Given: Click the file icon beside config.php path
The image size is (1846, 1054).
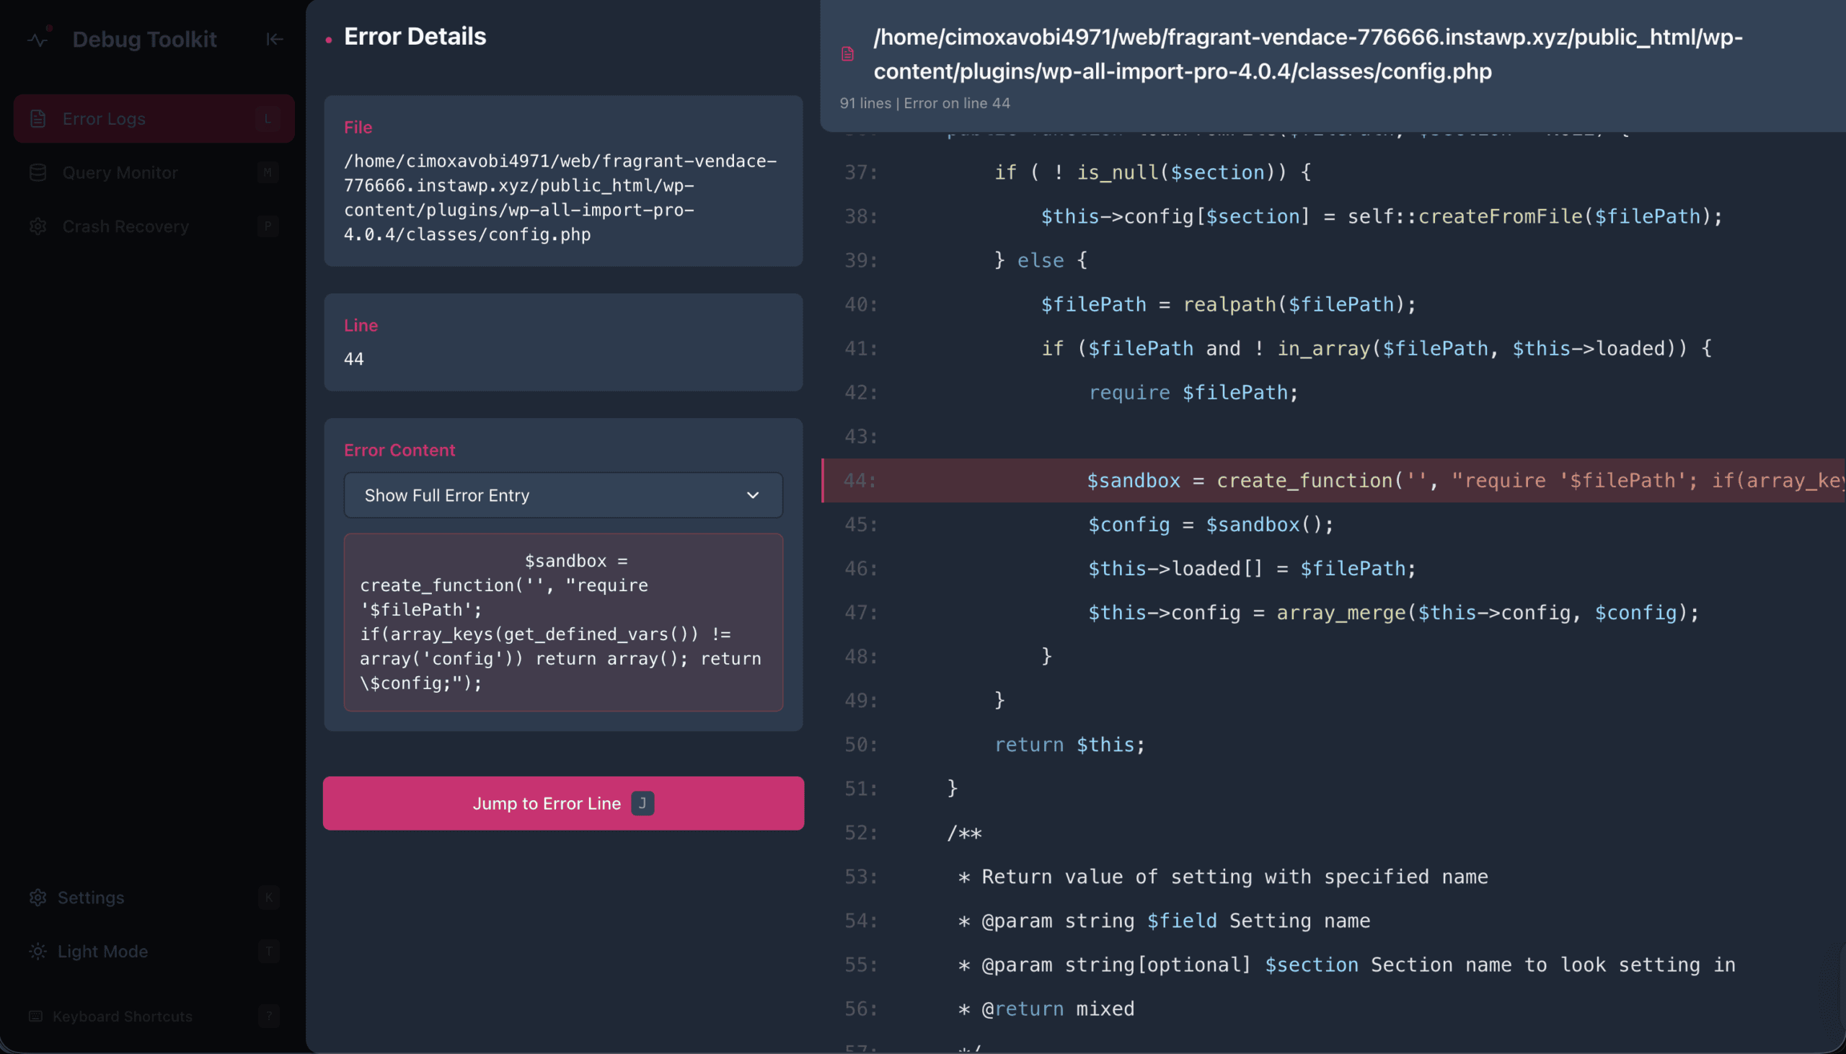Looking at the screenshot, I should 847,54.
